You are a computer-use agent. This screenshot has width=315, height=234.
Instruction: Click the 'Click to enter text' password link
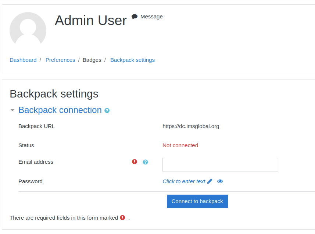click(184, 181)
